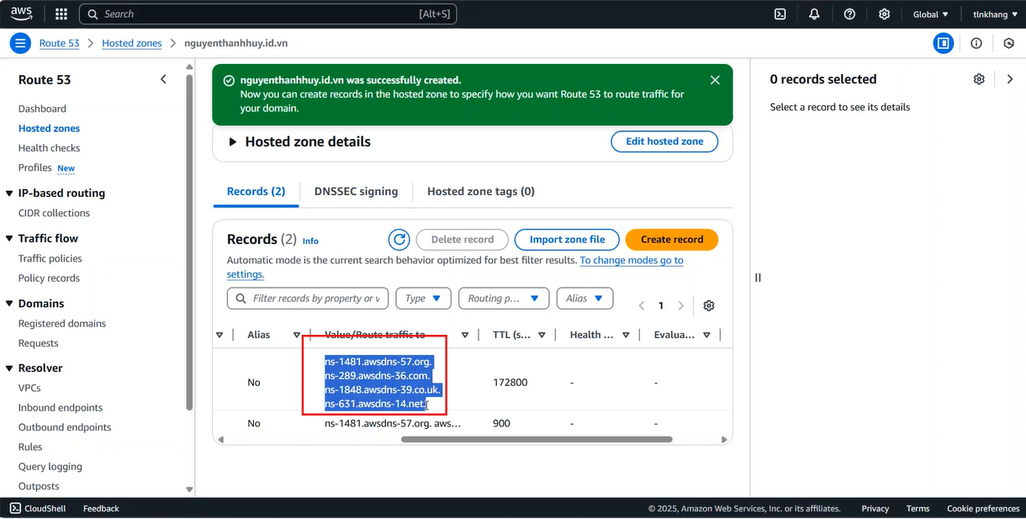Open records table preferences gear

pyautogui.click(x=709, y=305)
